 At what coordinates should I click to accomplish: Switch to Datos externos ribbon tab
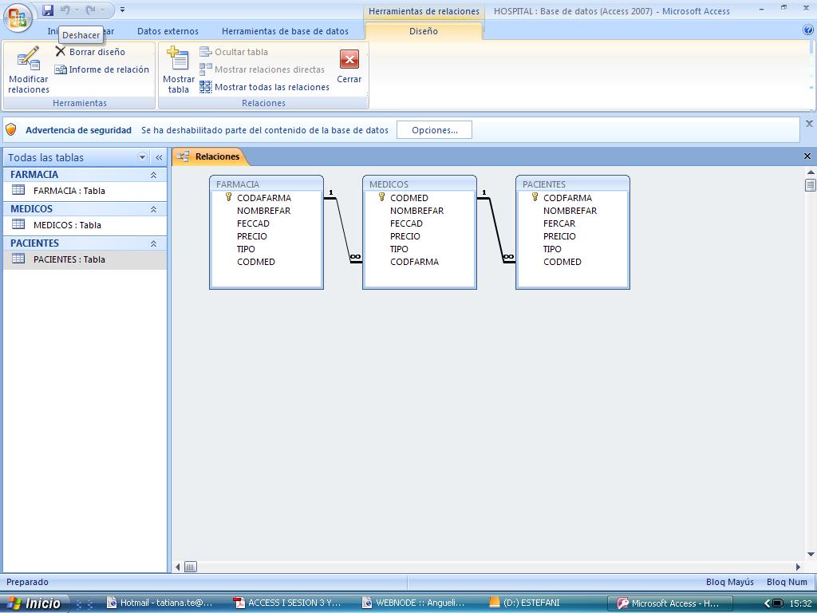tap(168, 31)
